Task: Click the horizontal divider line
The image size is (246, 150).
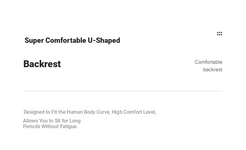Action: (123, 91)
